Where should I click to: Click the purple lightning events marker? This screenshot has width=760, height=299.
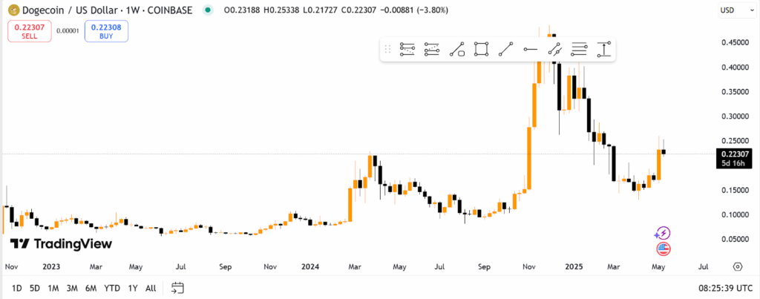[664, 234]
